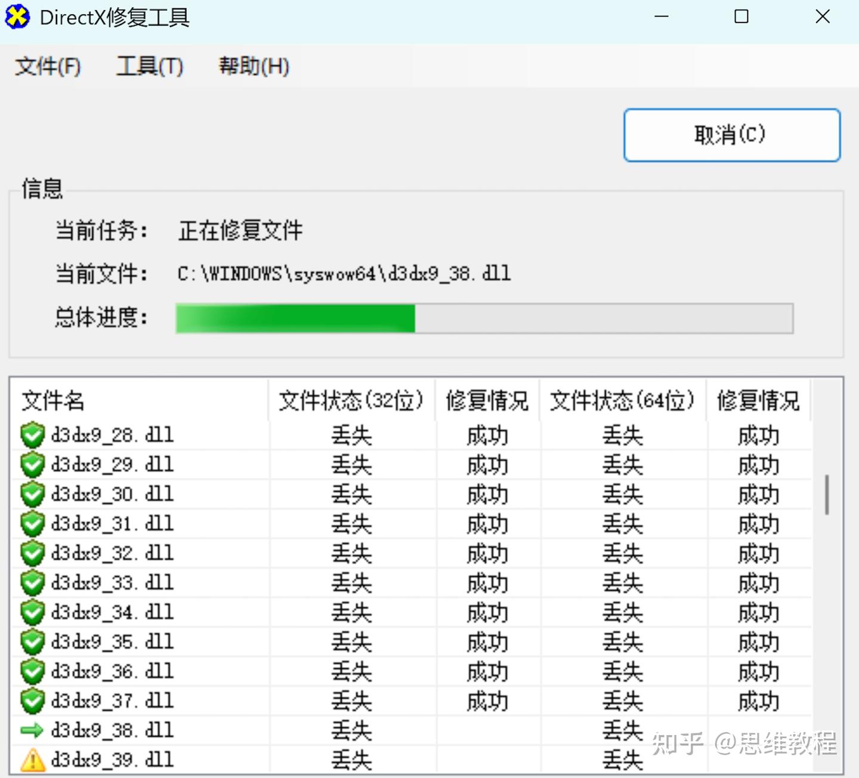Screen dimensions: 859x778
Task: Click the green shield icon for d3dx9_30.dll
Action: 32,494
